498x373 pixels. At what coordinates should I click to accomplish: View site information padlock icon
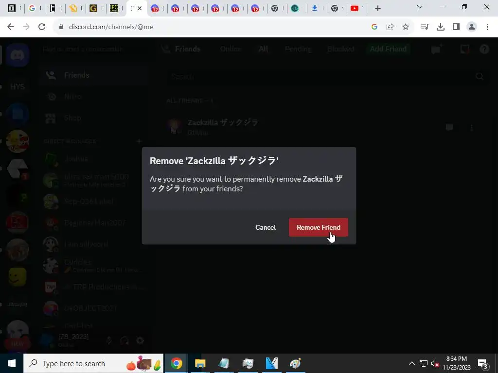[61, 27]
